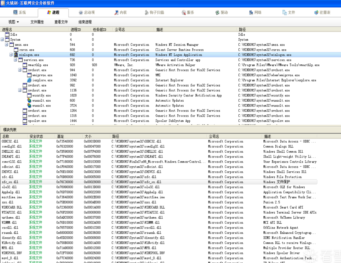Sort processes by 进程ID column header
Image resolution: width=341 pixels, height=263 pixels.
click(80, 30)
